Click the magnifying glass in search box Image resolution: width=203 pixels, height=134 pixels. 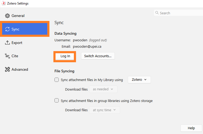[157, 13]
